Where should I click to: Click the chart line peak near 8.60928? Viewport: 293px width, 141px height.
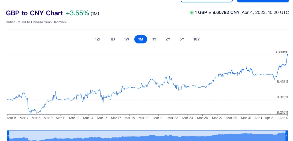tap(287, 55)
